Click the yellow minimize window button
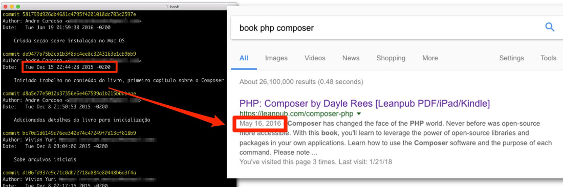The height and width of the screenshot is (187, 563). click(x=12, y=7)
